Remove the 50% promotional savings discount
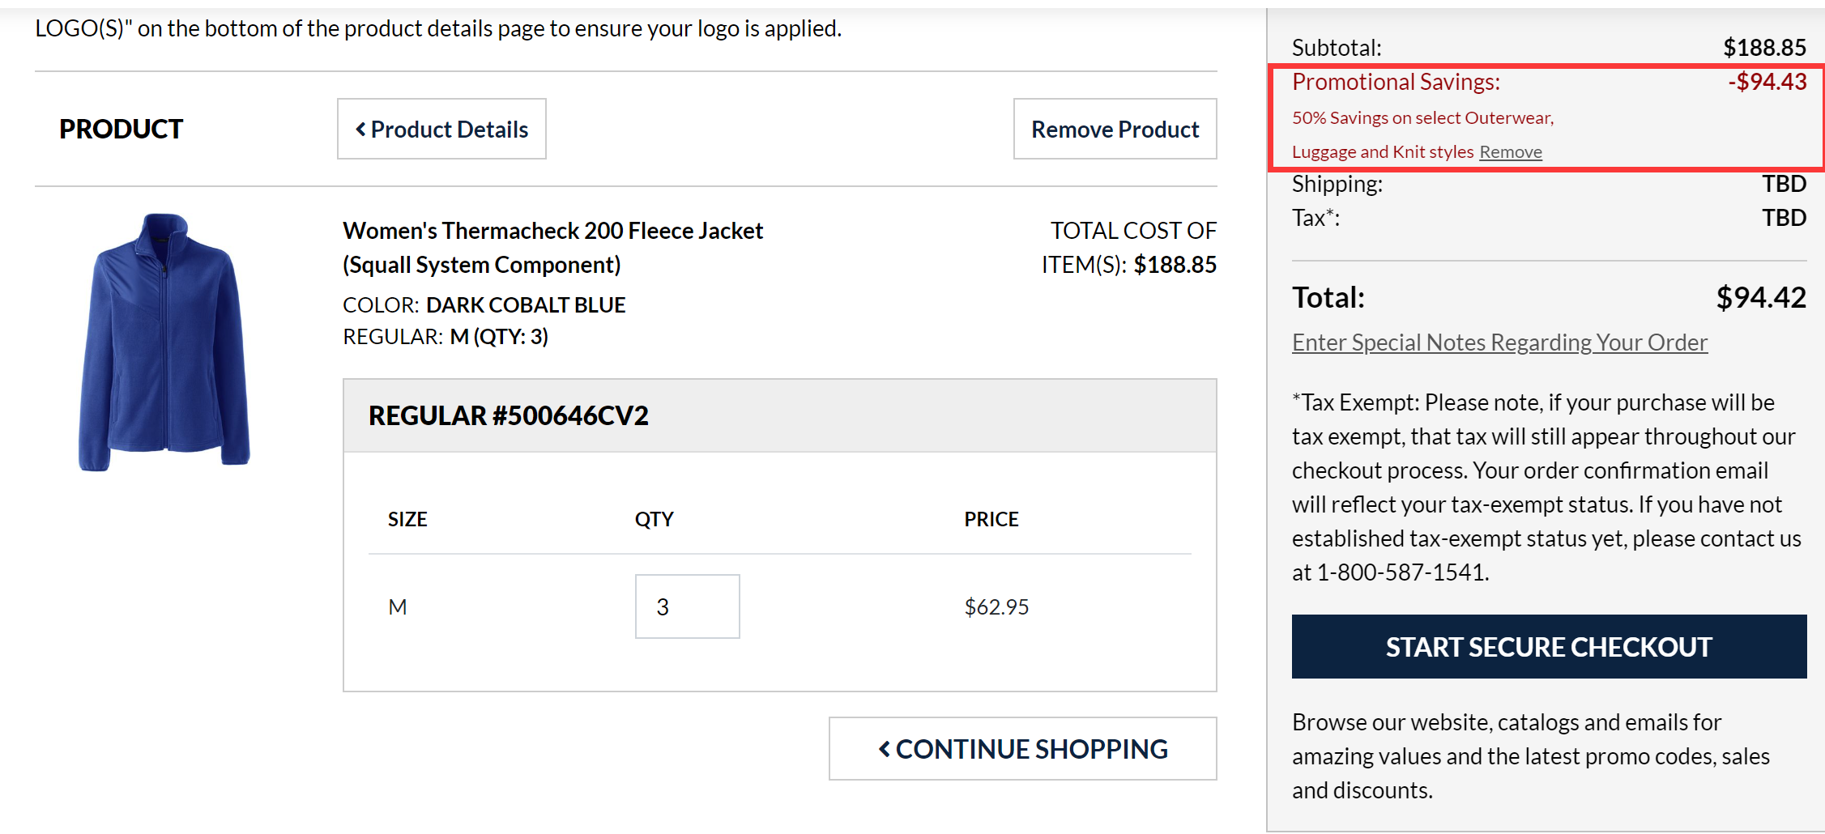 click(x=1510, y=151)
